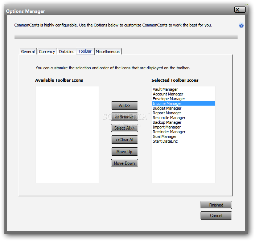
Task: Open the DataLinc tab
Action: 67,52
